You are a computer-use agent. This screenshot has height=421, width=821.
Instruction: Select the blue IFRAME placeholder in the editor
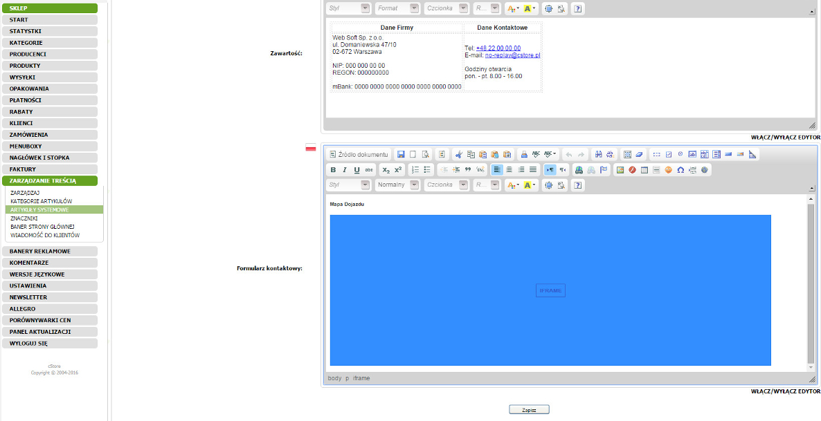[x=550, y=290]
